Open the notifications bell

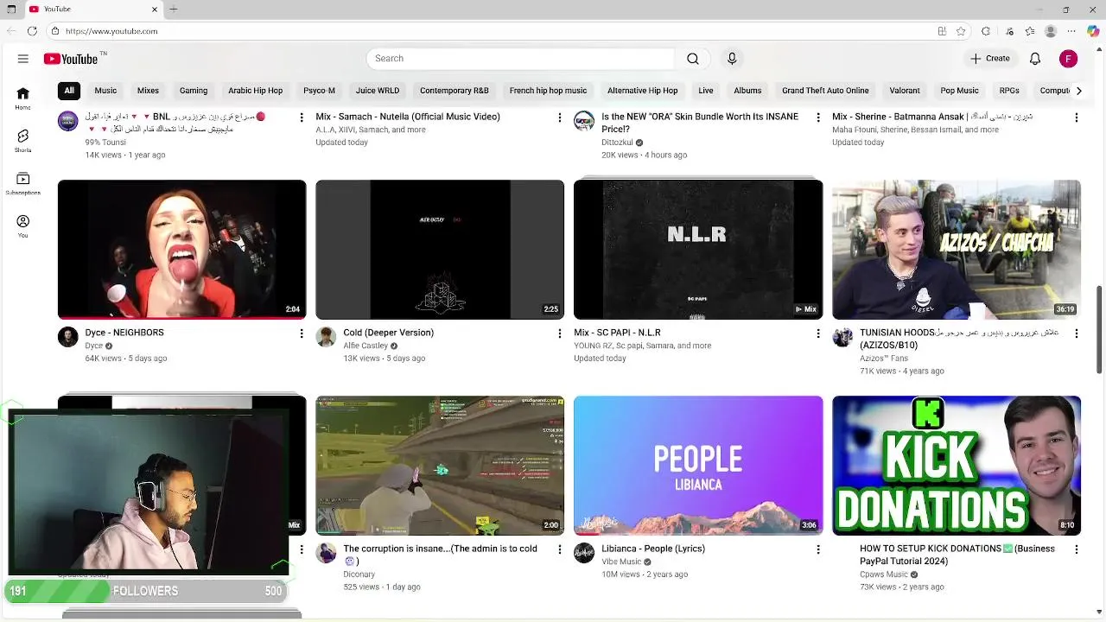[x=1035, y=59]
